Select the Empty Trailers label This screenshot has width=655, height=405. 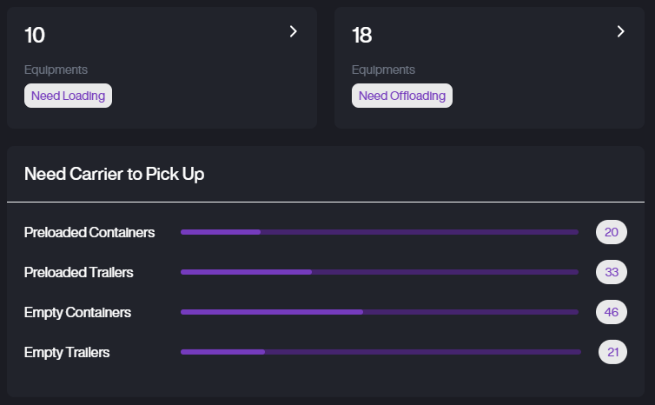[x=67, y=352]
